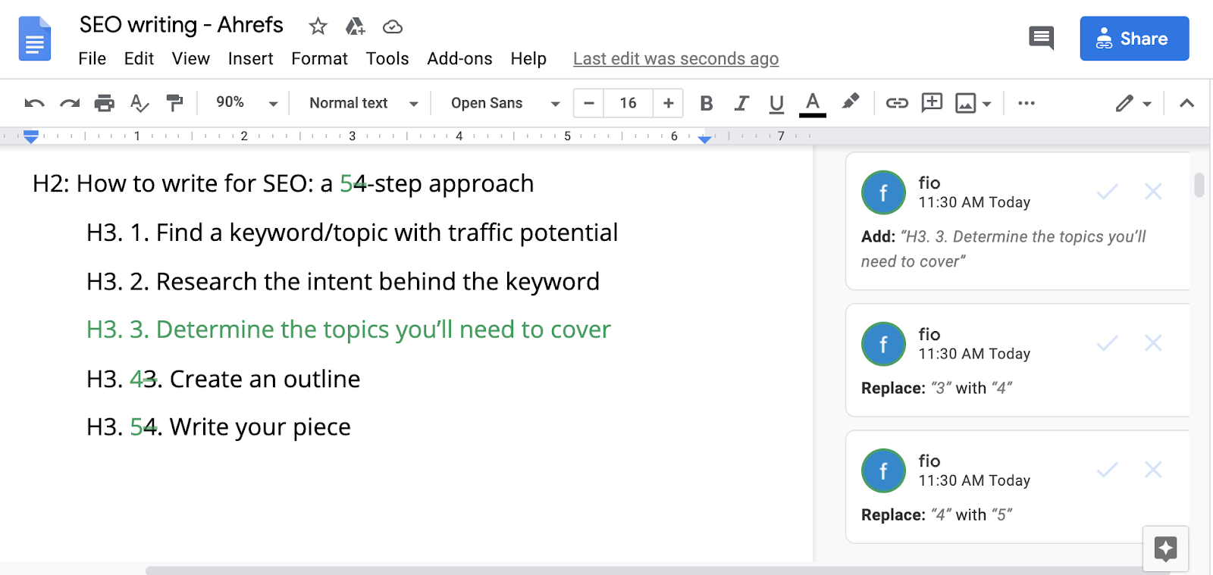Toggle Underline formatting
The image size is (1213, 575).
coord(776,103)
